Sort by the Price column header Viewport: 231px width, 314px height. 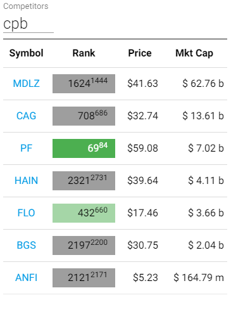pos(140,53)
